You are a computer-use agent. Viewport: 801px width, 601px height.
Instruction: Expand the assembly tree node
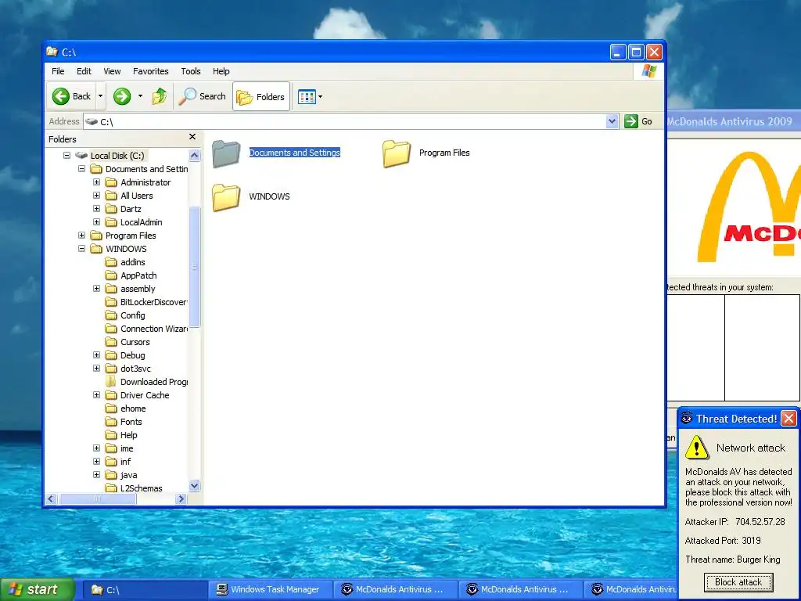click(x=96, y=288)
